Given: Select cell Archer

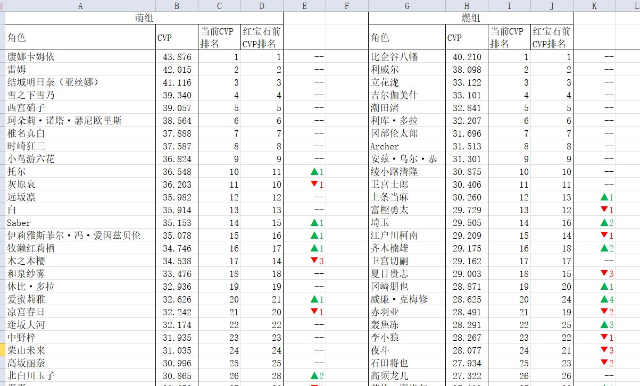Looking at the screenshot, I should tap(407, 146).
